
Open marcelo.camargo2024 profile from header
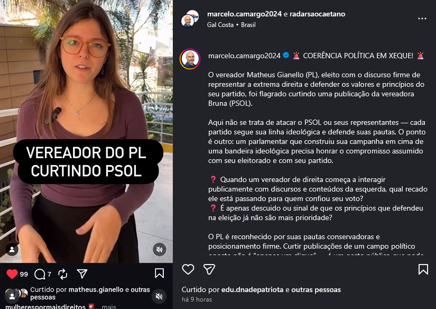(244, 14)
